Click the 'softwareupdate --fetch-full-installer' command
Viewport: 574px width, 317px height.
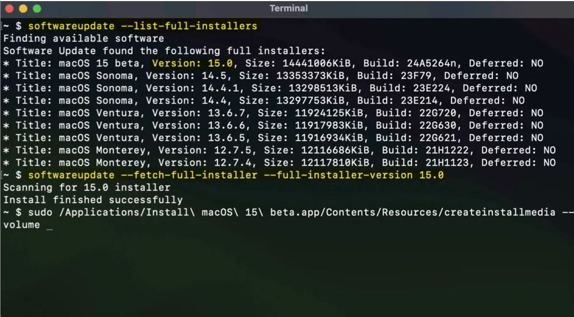[x=143, y=175]
